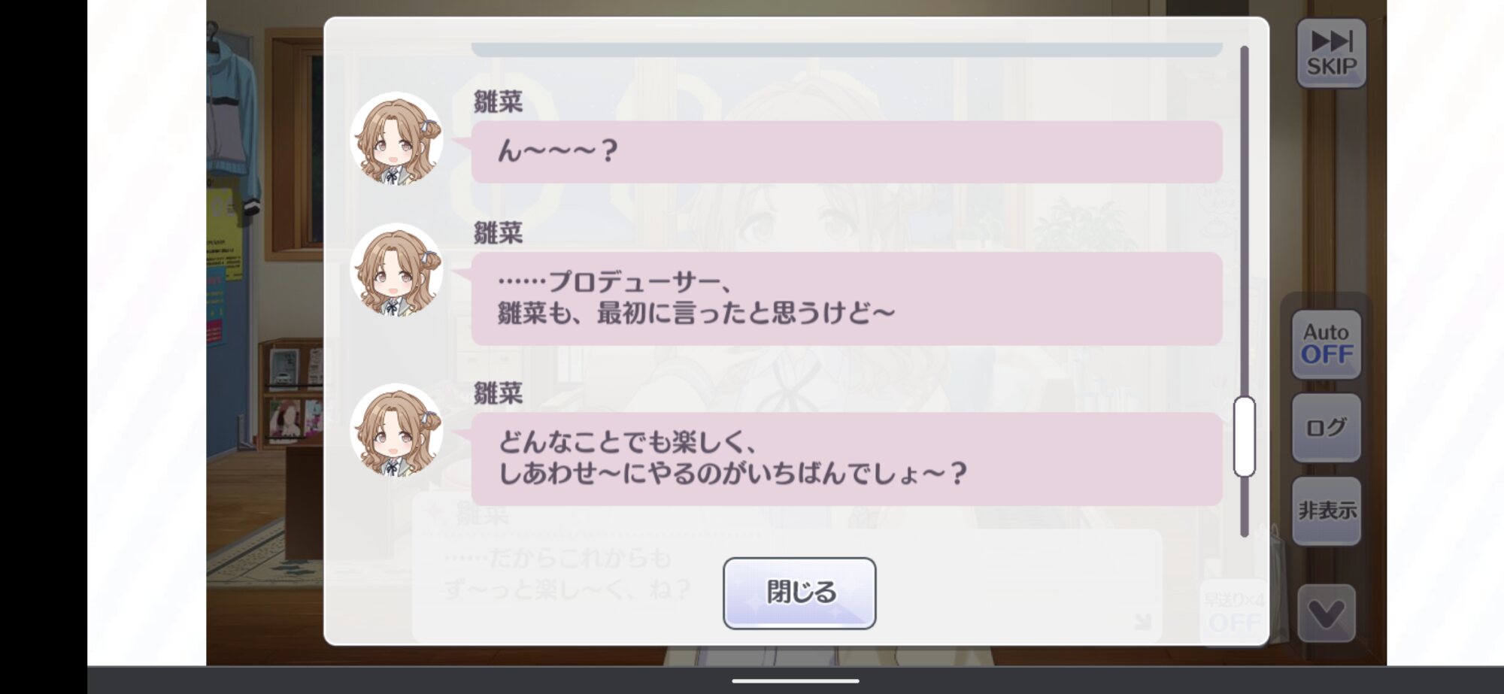Viewport: 1504px width, 694px height.
Task: Click the 雛菜 name label above the last message
Action: point(498,392)
